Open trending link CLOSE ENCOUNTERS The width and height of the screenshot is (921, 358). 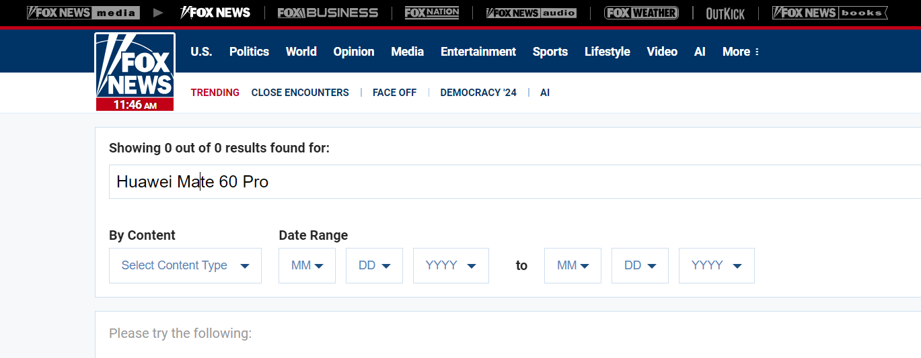pyautogui.click(x=300, y=93)
